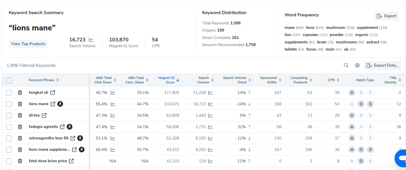Delete the tongkat ali keyword row
Viewport: 406px width, 170px height.
pos(20,93)
